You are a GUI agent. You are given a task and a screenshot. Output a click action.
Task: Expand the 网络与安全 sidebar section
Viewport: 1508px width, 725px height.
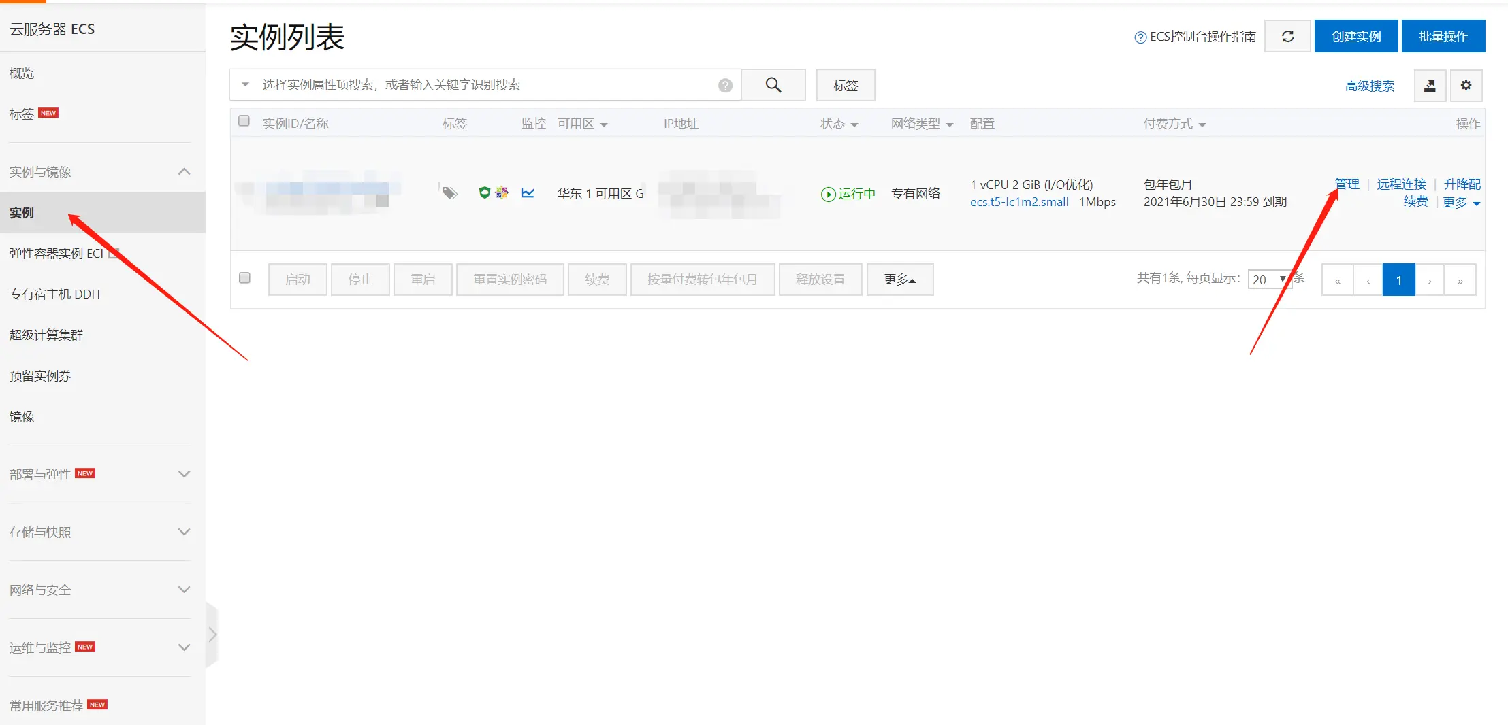(x=184, y=590)
